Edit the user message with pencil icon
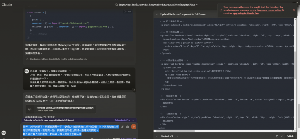The image size is (300, 139). [134, 90]
